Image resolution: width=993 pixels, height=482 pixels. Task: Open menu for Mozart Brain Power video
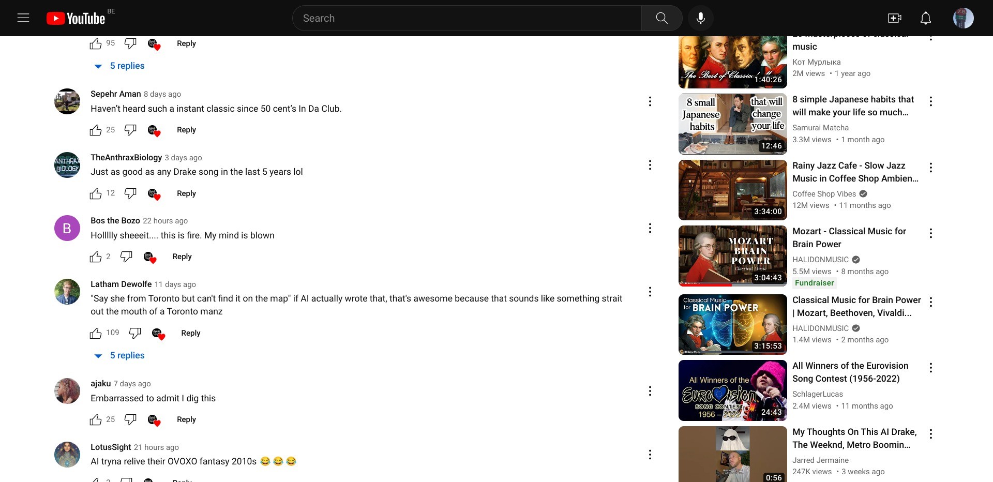tap(930, 233)
